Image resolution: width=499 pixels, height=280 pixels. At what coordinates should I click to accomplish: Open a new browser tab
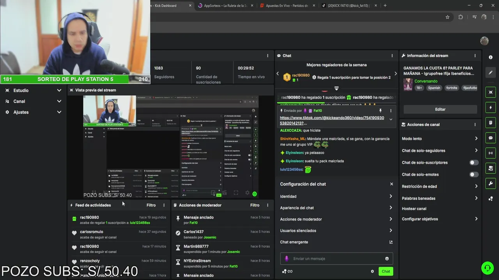[x=385, y=5]
